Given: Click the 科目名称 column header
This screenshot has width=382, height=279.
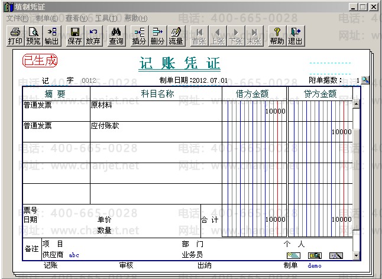Looking at the screenshot, I should click(x=157, y=94).
